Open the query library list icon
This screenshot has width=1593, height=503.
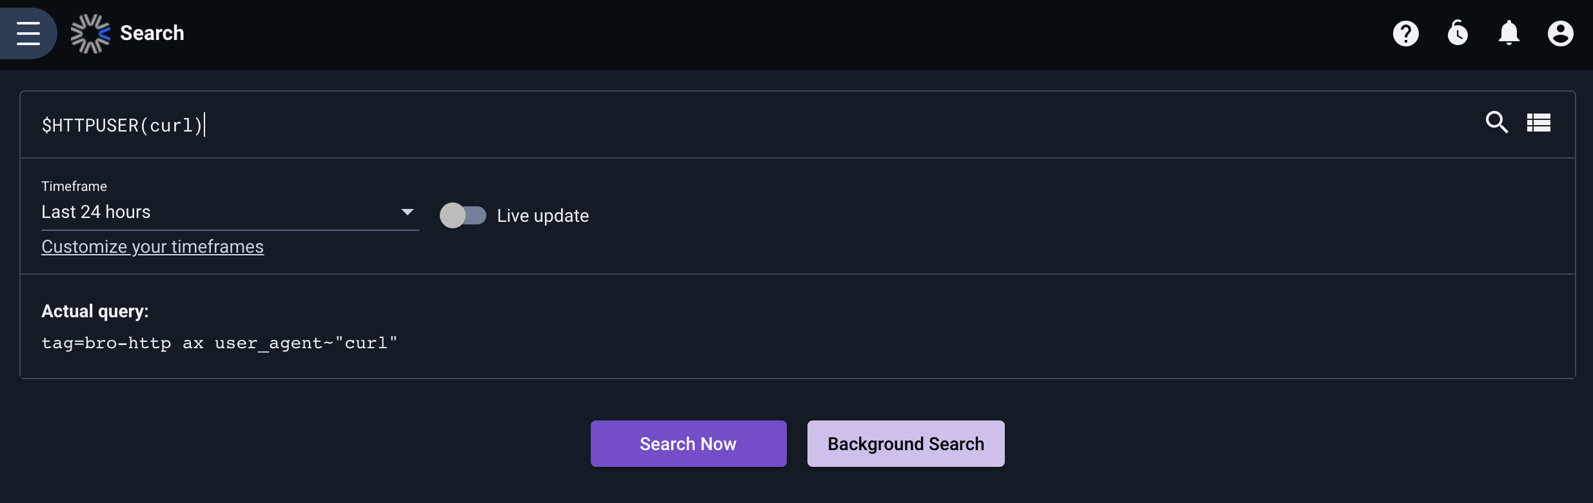(x=1539, y=123)
